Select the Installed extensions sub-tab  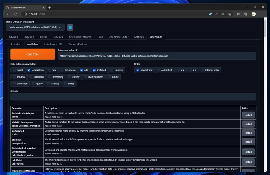click(x=16, y=44)
